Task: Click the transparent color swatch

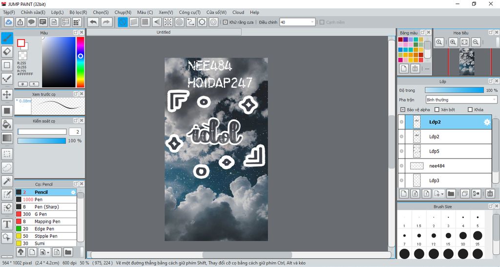Action: pos(22,56)
